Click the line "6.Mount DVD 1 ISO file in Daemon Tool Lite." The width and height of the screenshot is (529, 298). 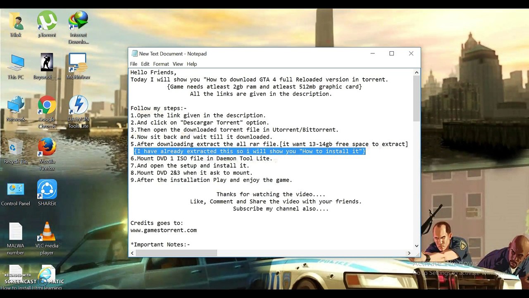(x=202, y=159)
